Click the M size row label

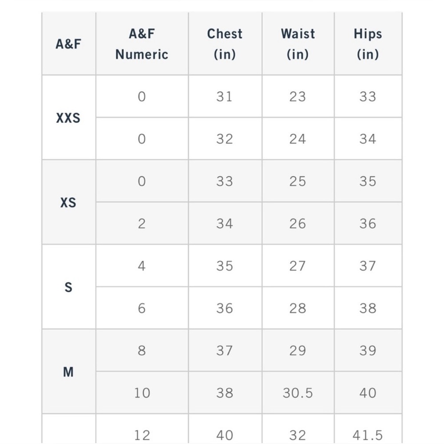(68, 372)
